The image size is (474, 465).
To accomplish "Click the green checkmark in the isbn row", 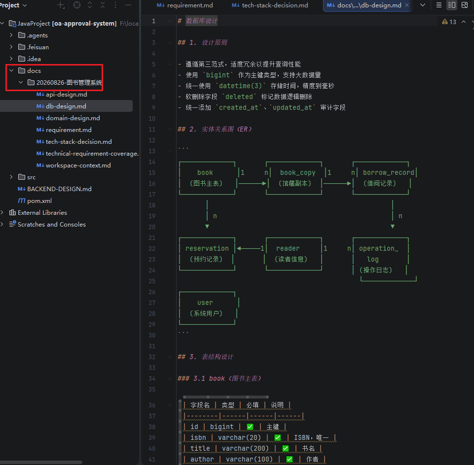I will [278, 437].
